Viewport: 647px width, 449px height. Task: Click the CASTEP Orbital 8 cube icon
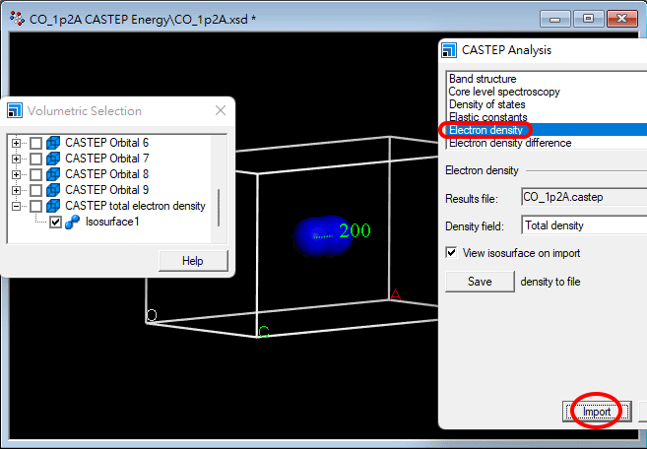[53, 174]
